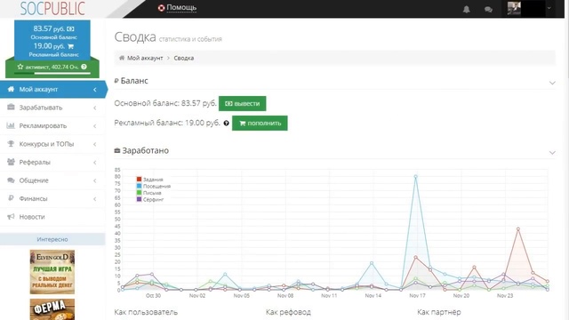Click the trophy icon of Конкурсы и ТОПы
The width and height of the screenshot is (569, 320).
pyautogui.click(x=11, y=144)
